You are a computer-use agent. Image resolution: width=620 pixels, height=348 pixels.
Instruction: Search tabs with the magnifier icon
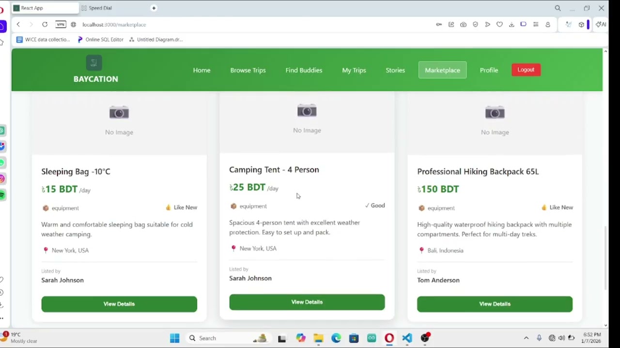[x=558, y=8]
